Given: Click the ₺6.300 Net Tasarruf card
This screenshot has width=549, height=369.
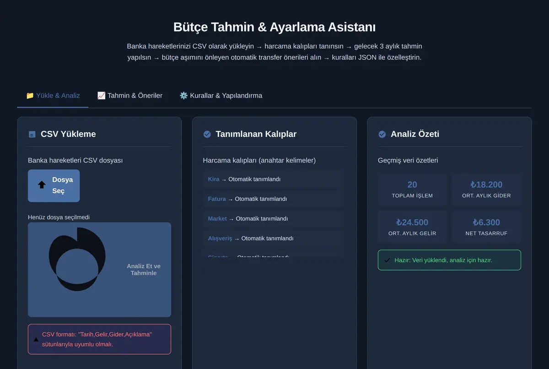Looking at the screenshot, I should (486, 227).
